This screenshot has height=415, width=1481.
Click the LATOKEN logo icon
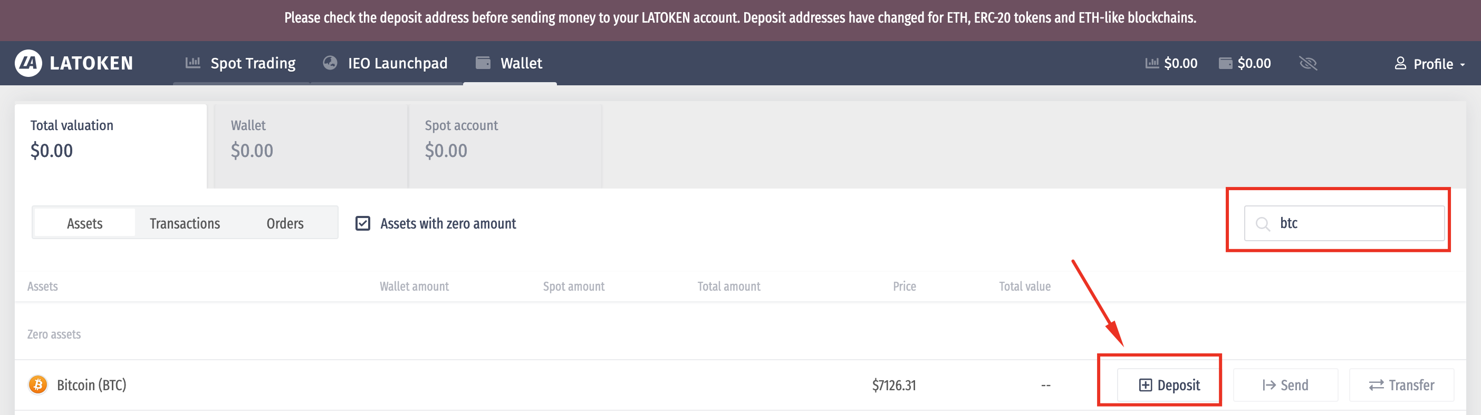pyautogui.click(x=28, y=63)
